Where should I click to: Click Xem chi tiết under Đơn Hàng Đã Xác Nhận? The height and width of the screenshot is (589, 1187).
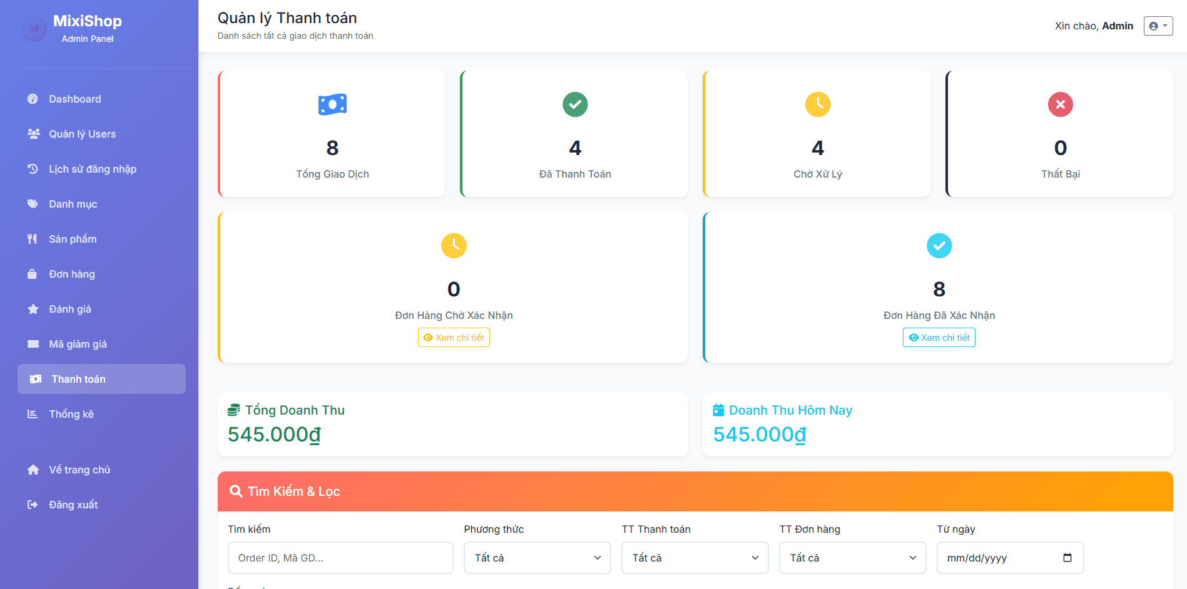click(x=939, y=338)
